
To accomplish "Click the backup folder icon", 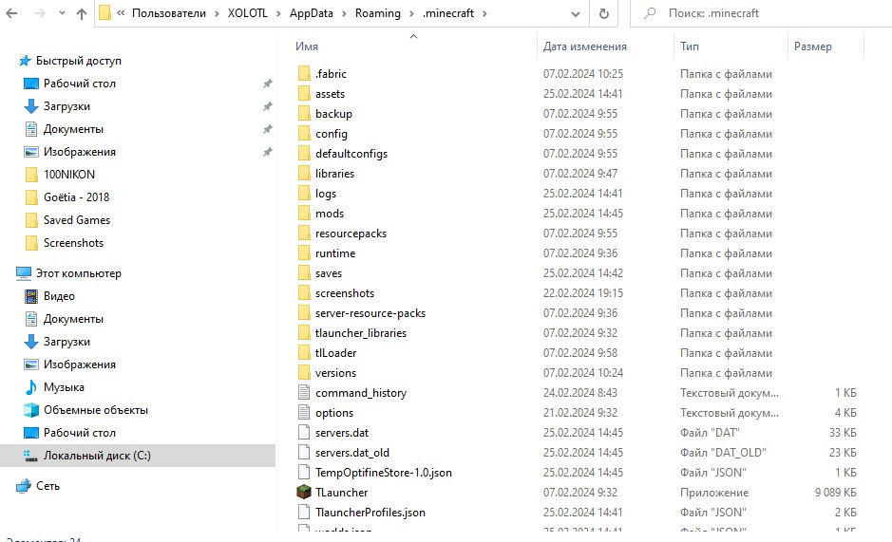I will pyautogui.click(x=304, y=114).
